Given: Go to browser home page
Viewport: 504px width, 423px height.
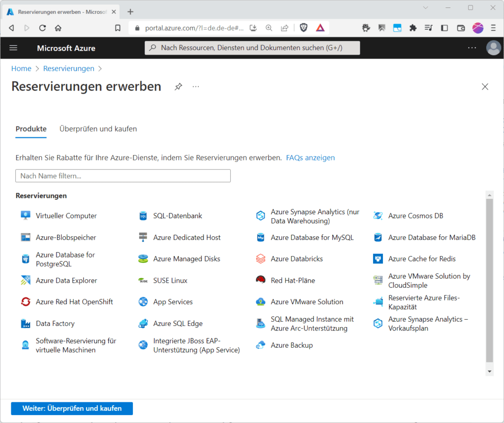Looking at the screenshot, I should click(x=58, y=28).
